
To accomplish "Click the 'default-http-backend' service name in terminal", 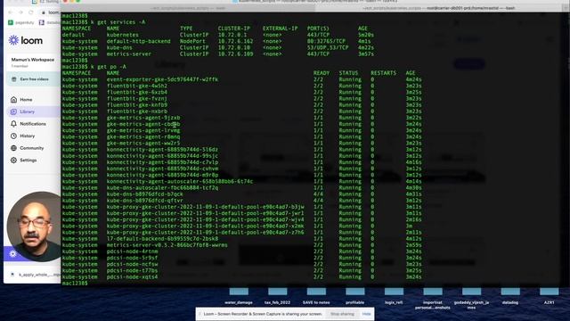I will (139, 41).
